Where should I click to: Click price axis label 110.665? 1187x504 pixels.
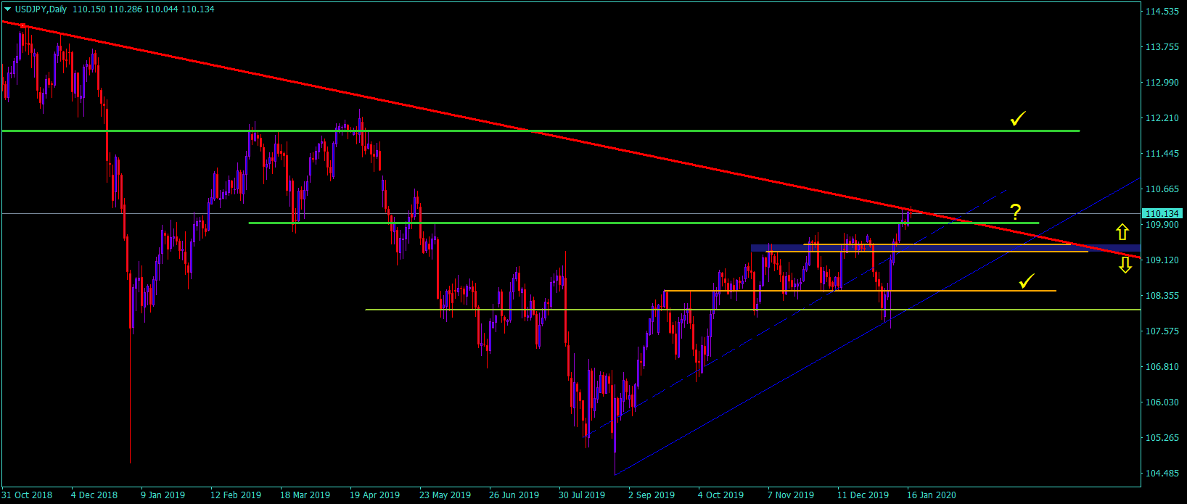tap(1162, 189)
